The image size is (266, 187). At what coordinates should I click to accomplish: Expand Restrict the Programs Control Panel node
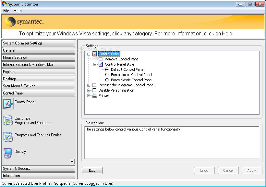tap(89, 85)
